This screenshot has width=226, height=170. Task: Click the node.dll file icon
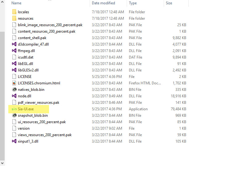pos(14,96)
